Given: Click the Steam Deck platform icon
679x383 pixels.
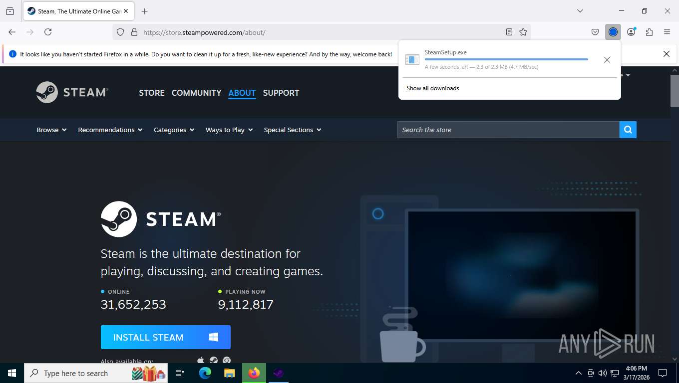Looking at the screenshot, I should pos(214,360).
